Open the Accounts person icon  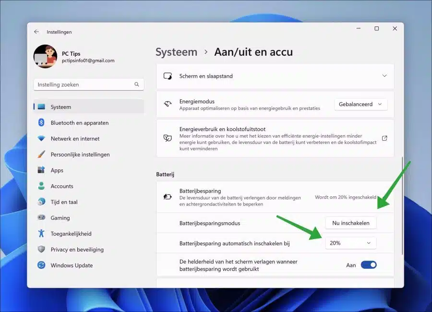point(41,186)
